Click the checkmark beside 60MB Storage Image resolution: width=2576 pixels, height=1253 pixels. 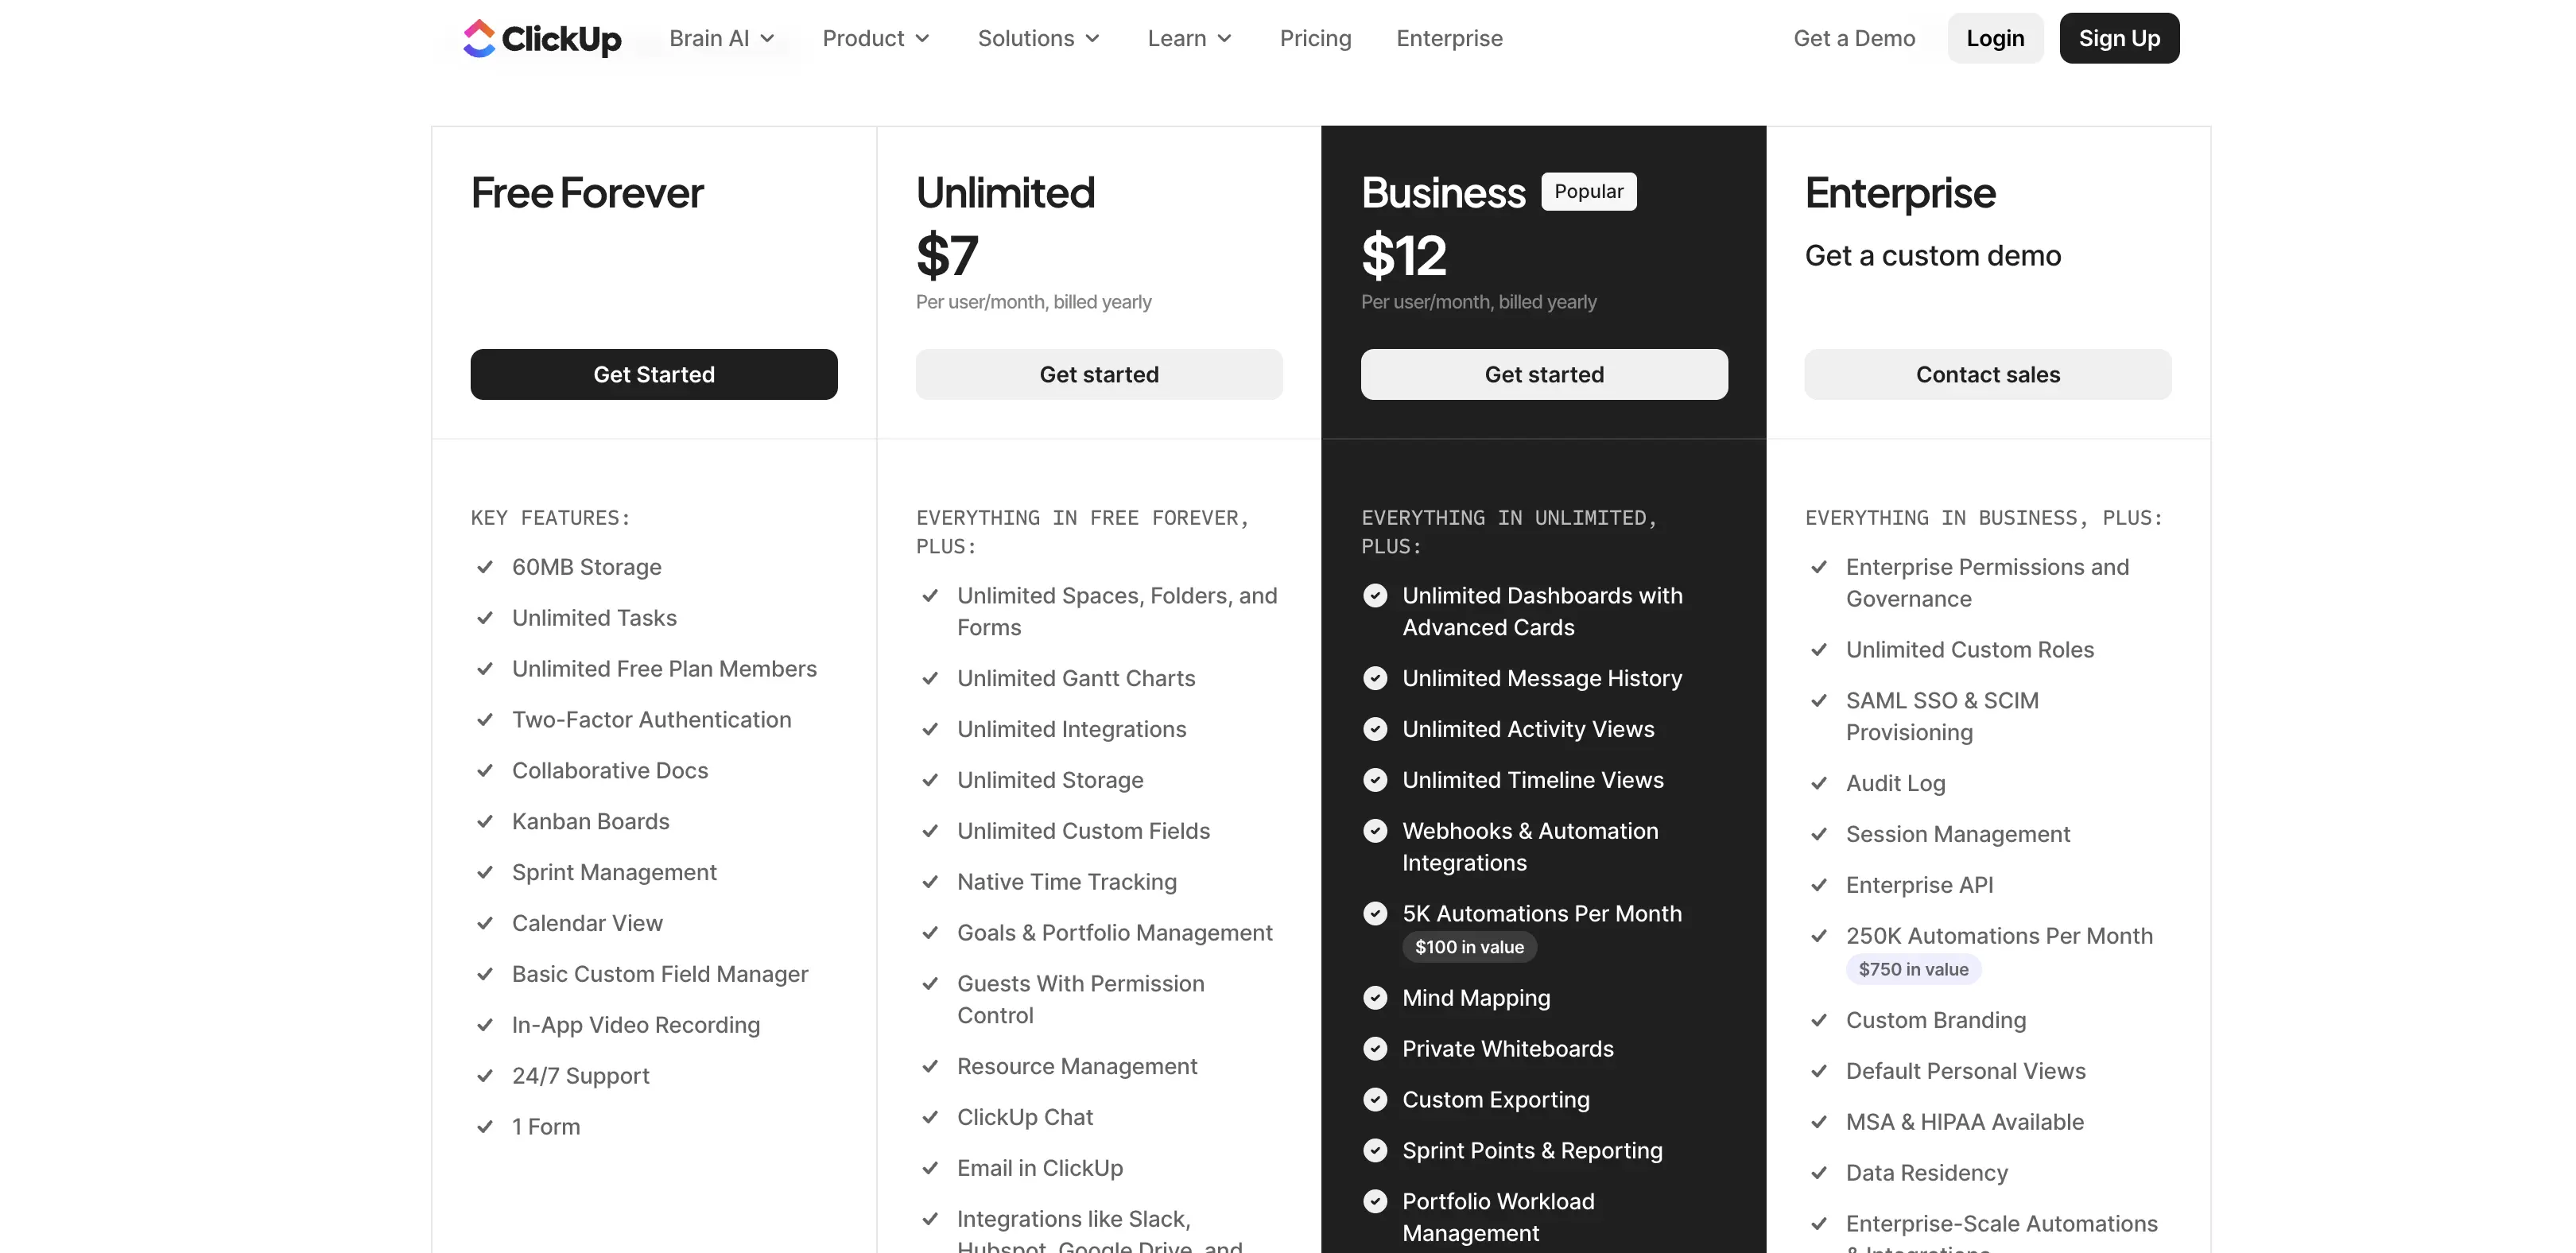(x=485, y=567)
